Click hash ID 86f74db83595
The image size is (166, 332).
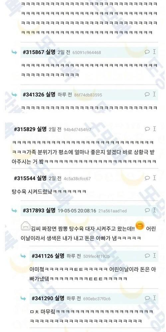click(88, 95)
